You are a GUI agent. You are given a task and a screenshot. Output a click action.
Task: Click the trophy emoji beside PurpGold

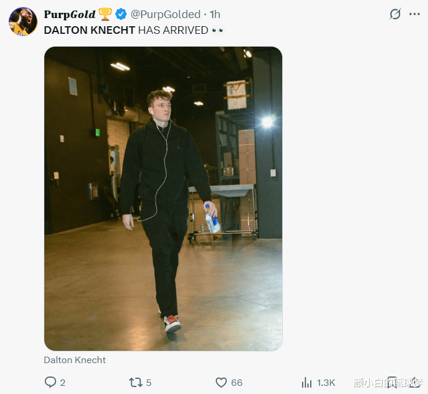click(105, 14)
